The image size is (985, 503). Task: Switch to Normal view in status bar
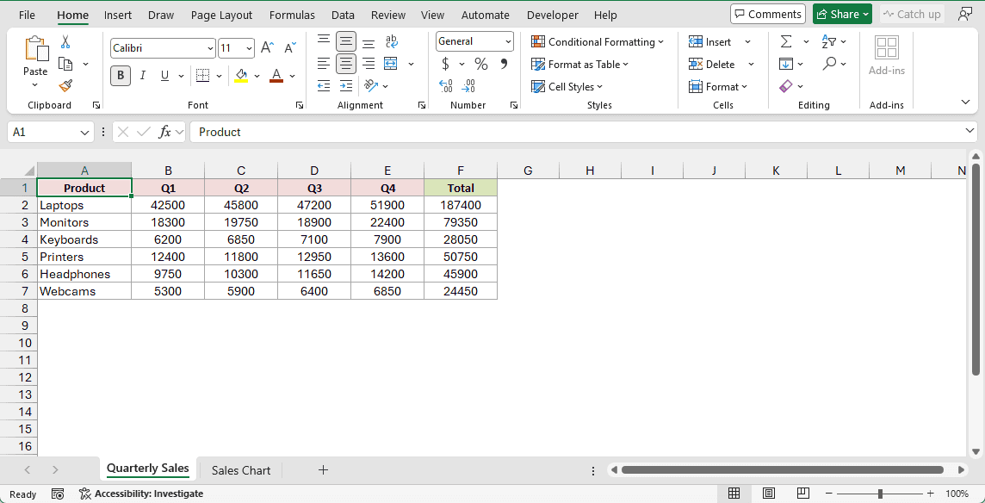coord(734,493)
